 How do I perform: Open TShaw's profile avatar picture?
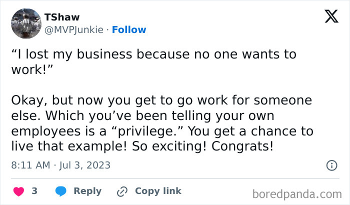pos(25,23)
